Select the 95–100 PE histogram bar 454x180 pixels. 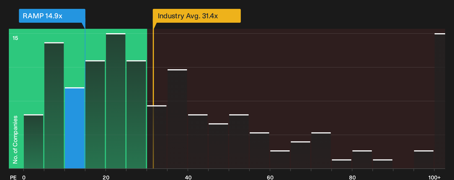tap(424, 160)
